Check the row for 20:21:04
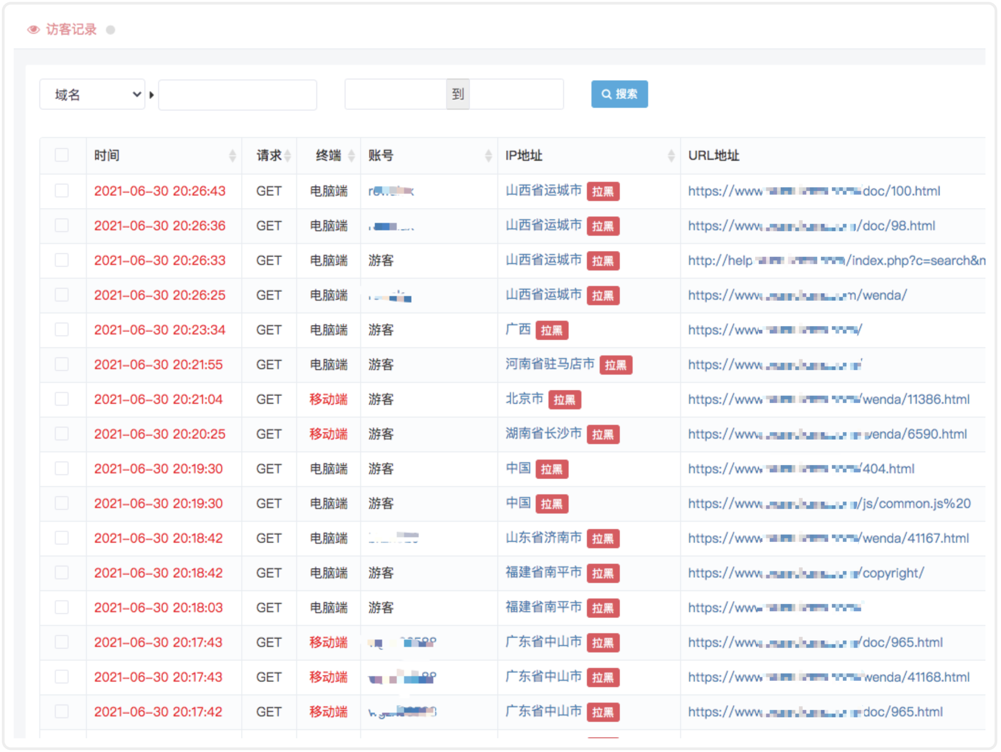1001x752 pixels. (x=62, y=399)
